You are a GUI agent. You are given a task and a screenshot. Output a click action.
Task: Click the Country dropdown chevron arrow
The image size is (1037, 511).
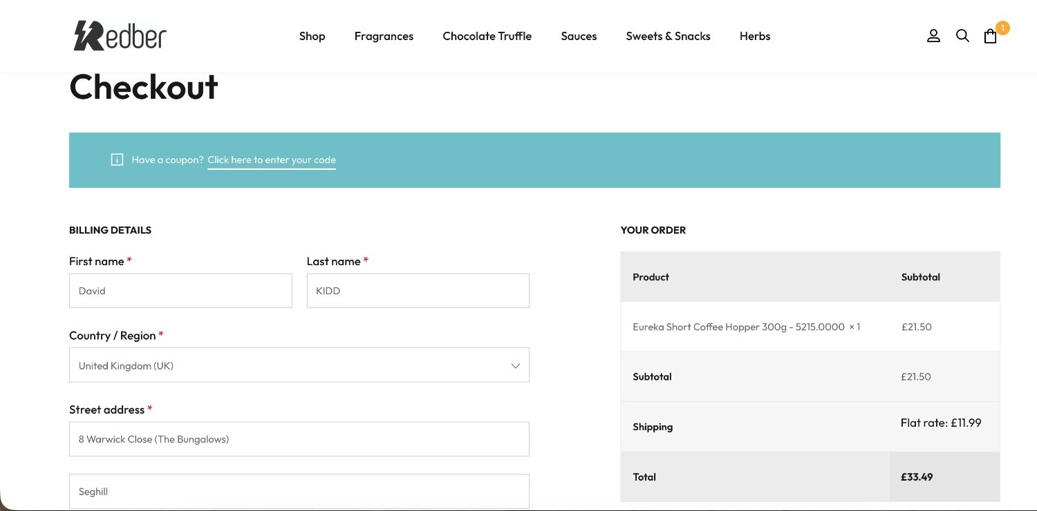click(515, 365)
